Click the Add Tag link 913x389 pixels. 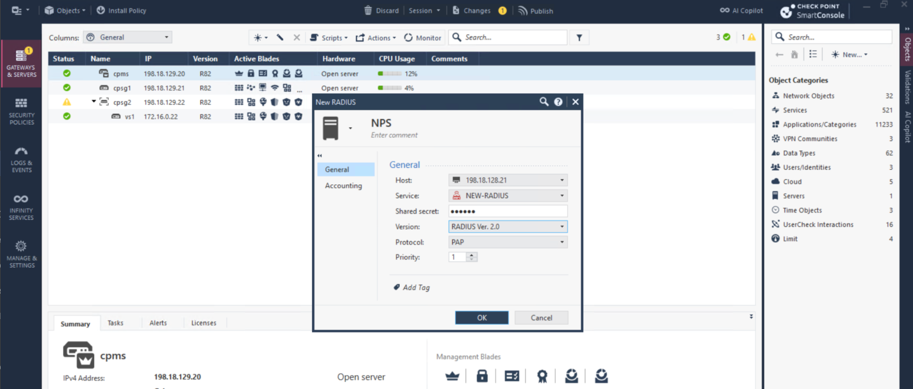[x=416, y=288]
